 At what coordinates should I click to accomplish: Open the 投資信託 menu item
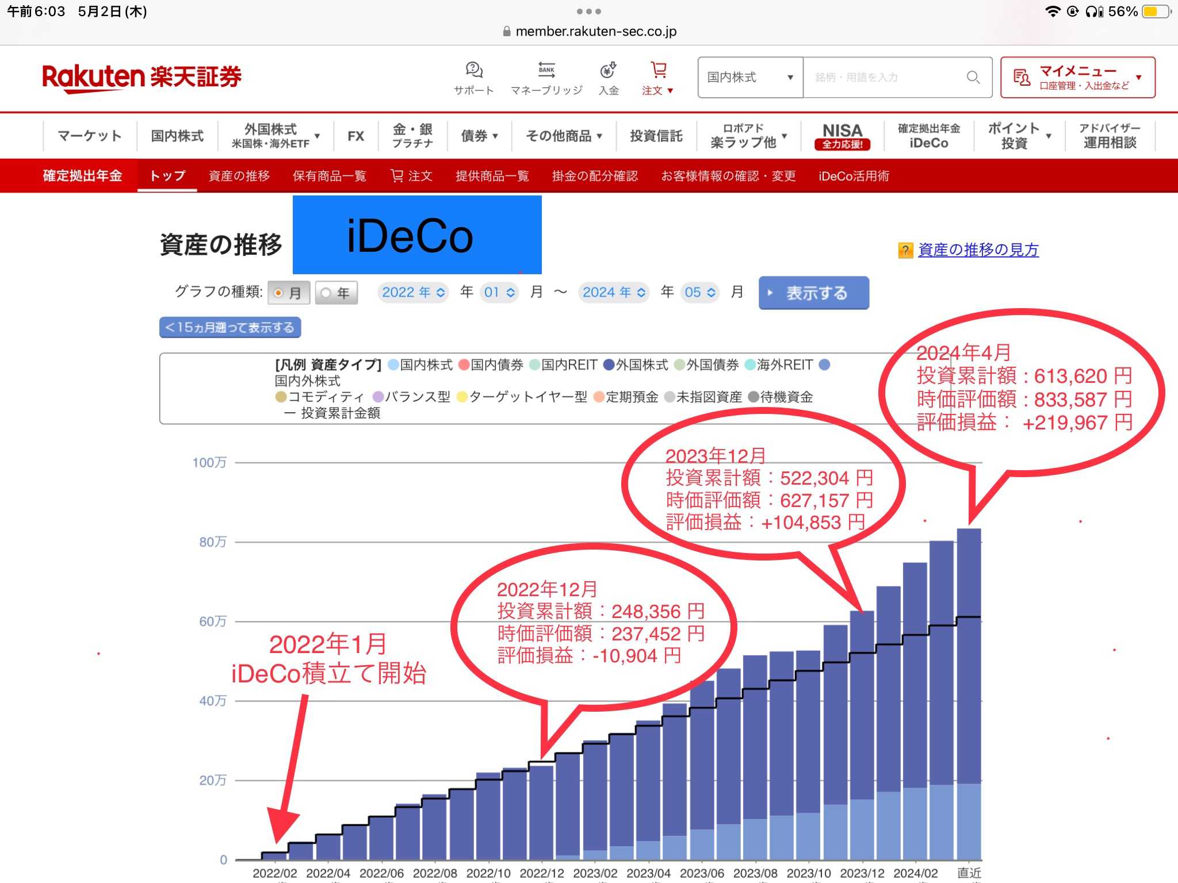pos(656,136)
